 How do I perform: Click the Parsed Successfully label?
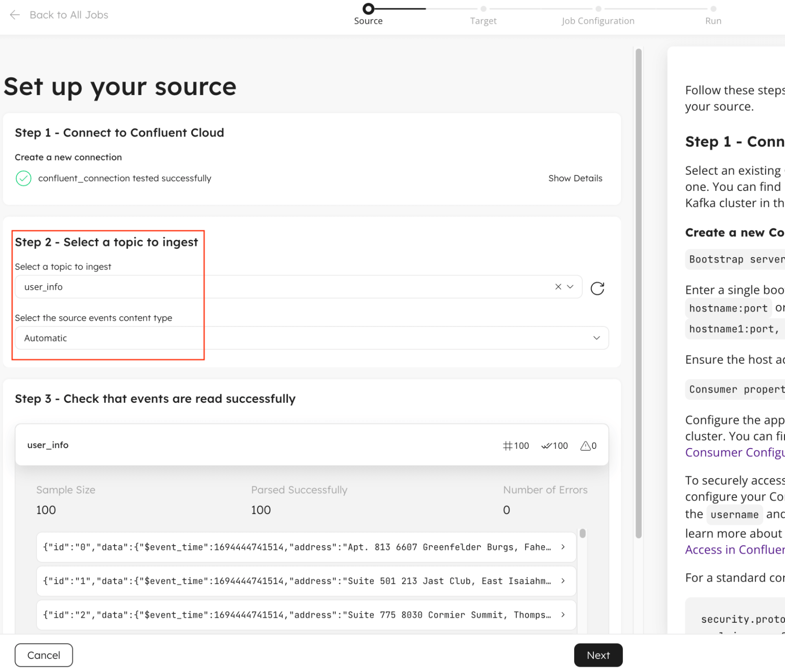pyautogui.click(x=299, y=490)
